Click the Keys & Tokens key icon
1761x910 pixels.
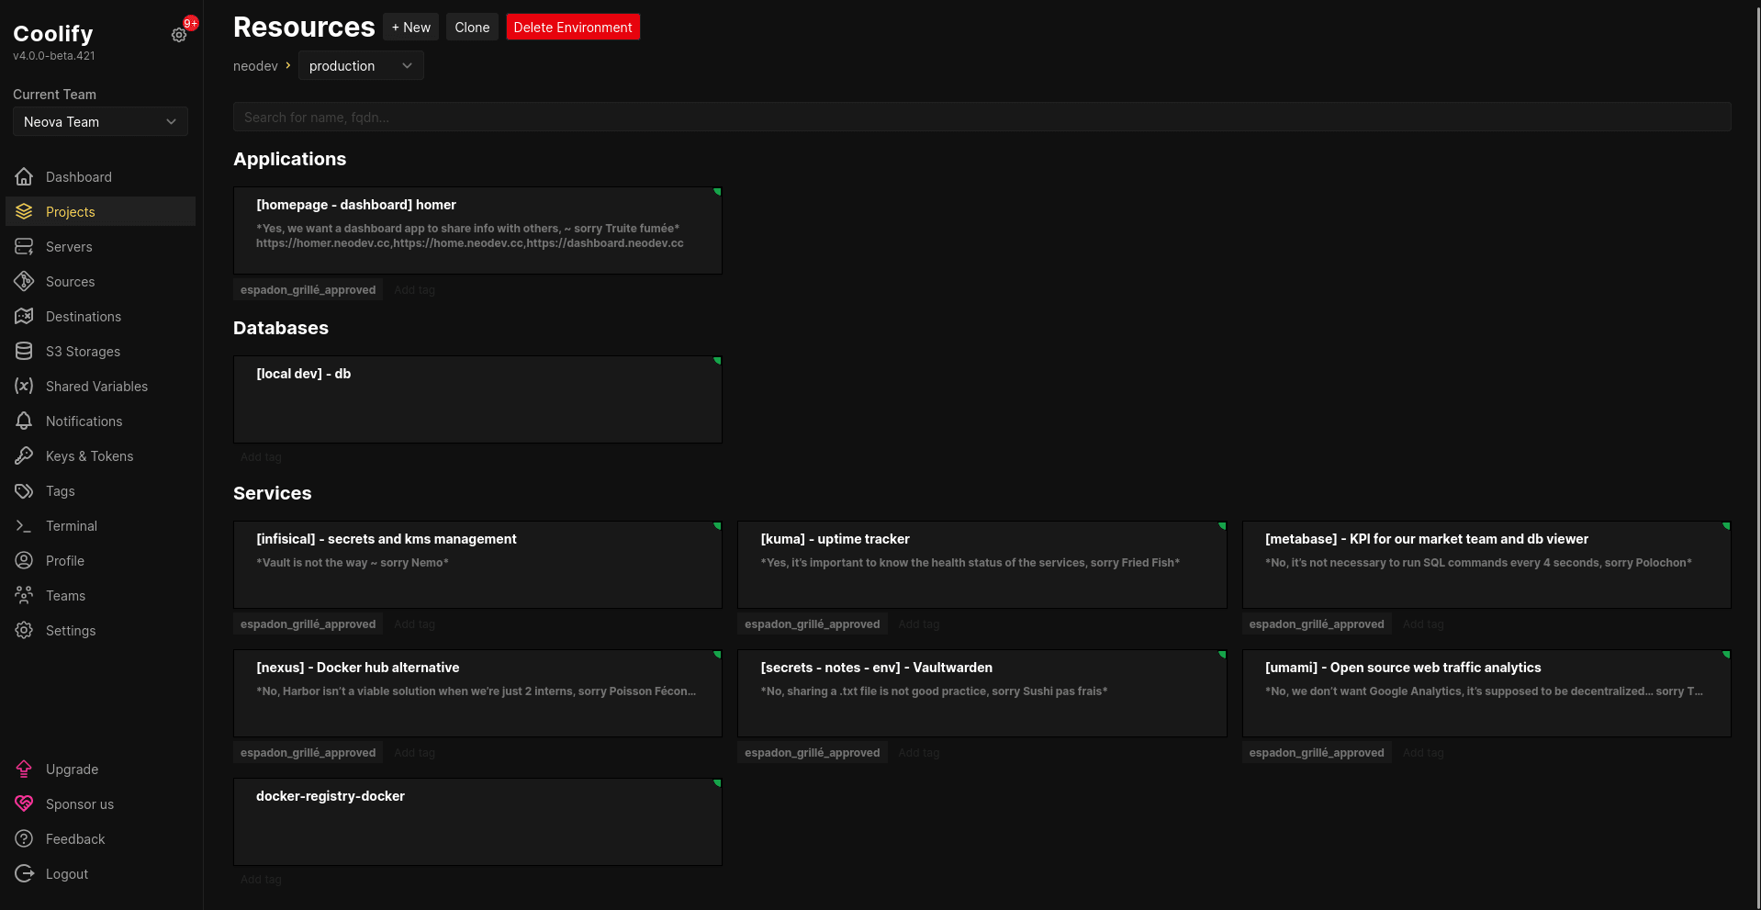tap(24, 456)
